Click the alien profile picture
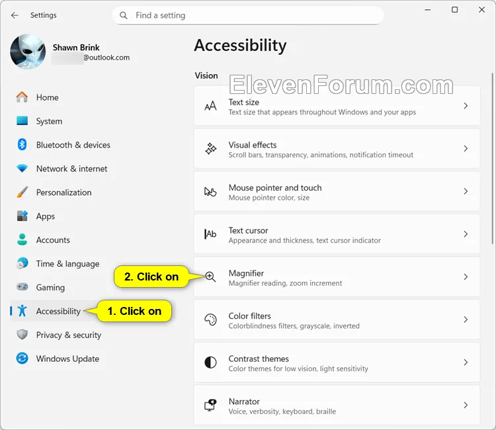496x430 pixels. pos(28,52)
